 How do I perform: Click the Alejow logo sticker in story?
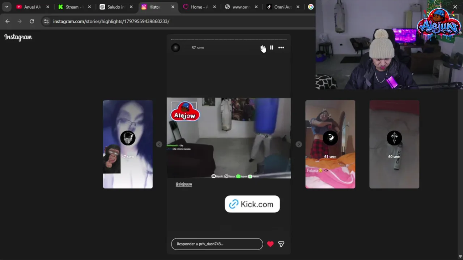(x=185, y=112)
